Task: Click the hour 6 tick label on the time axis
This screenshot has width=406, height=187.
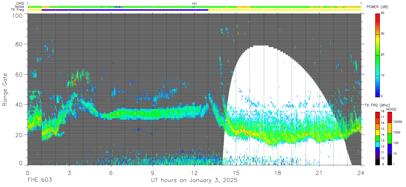Action: click(111, 172)
